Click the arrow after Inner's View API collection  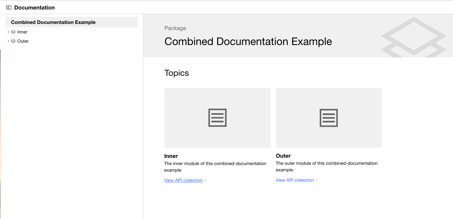point(206,180)
